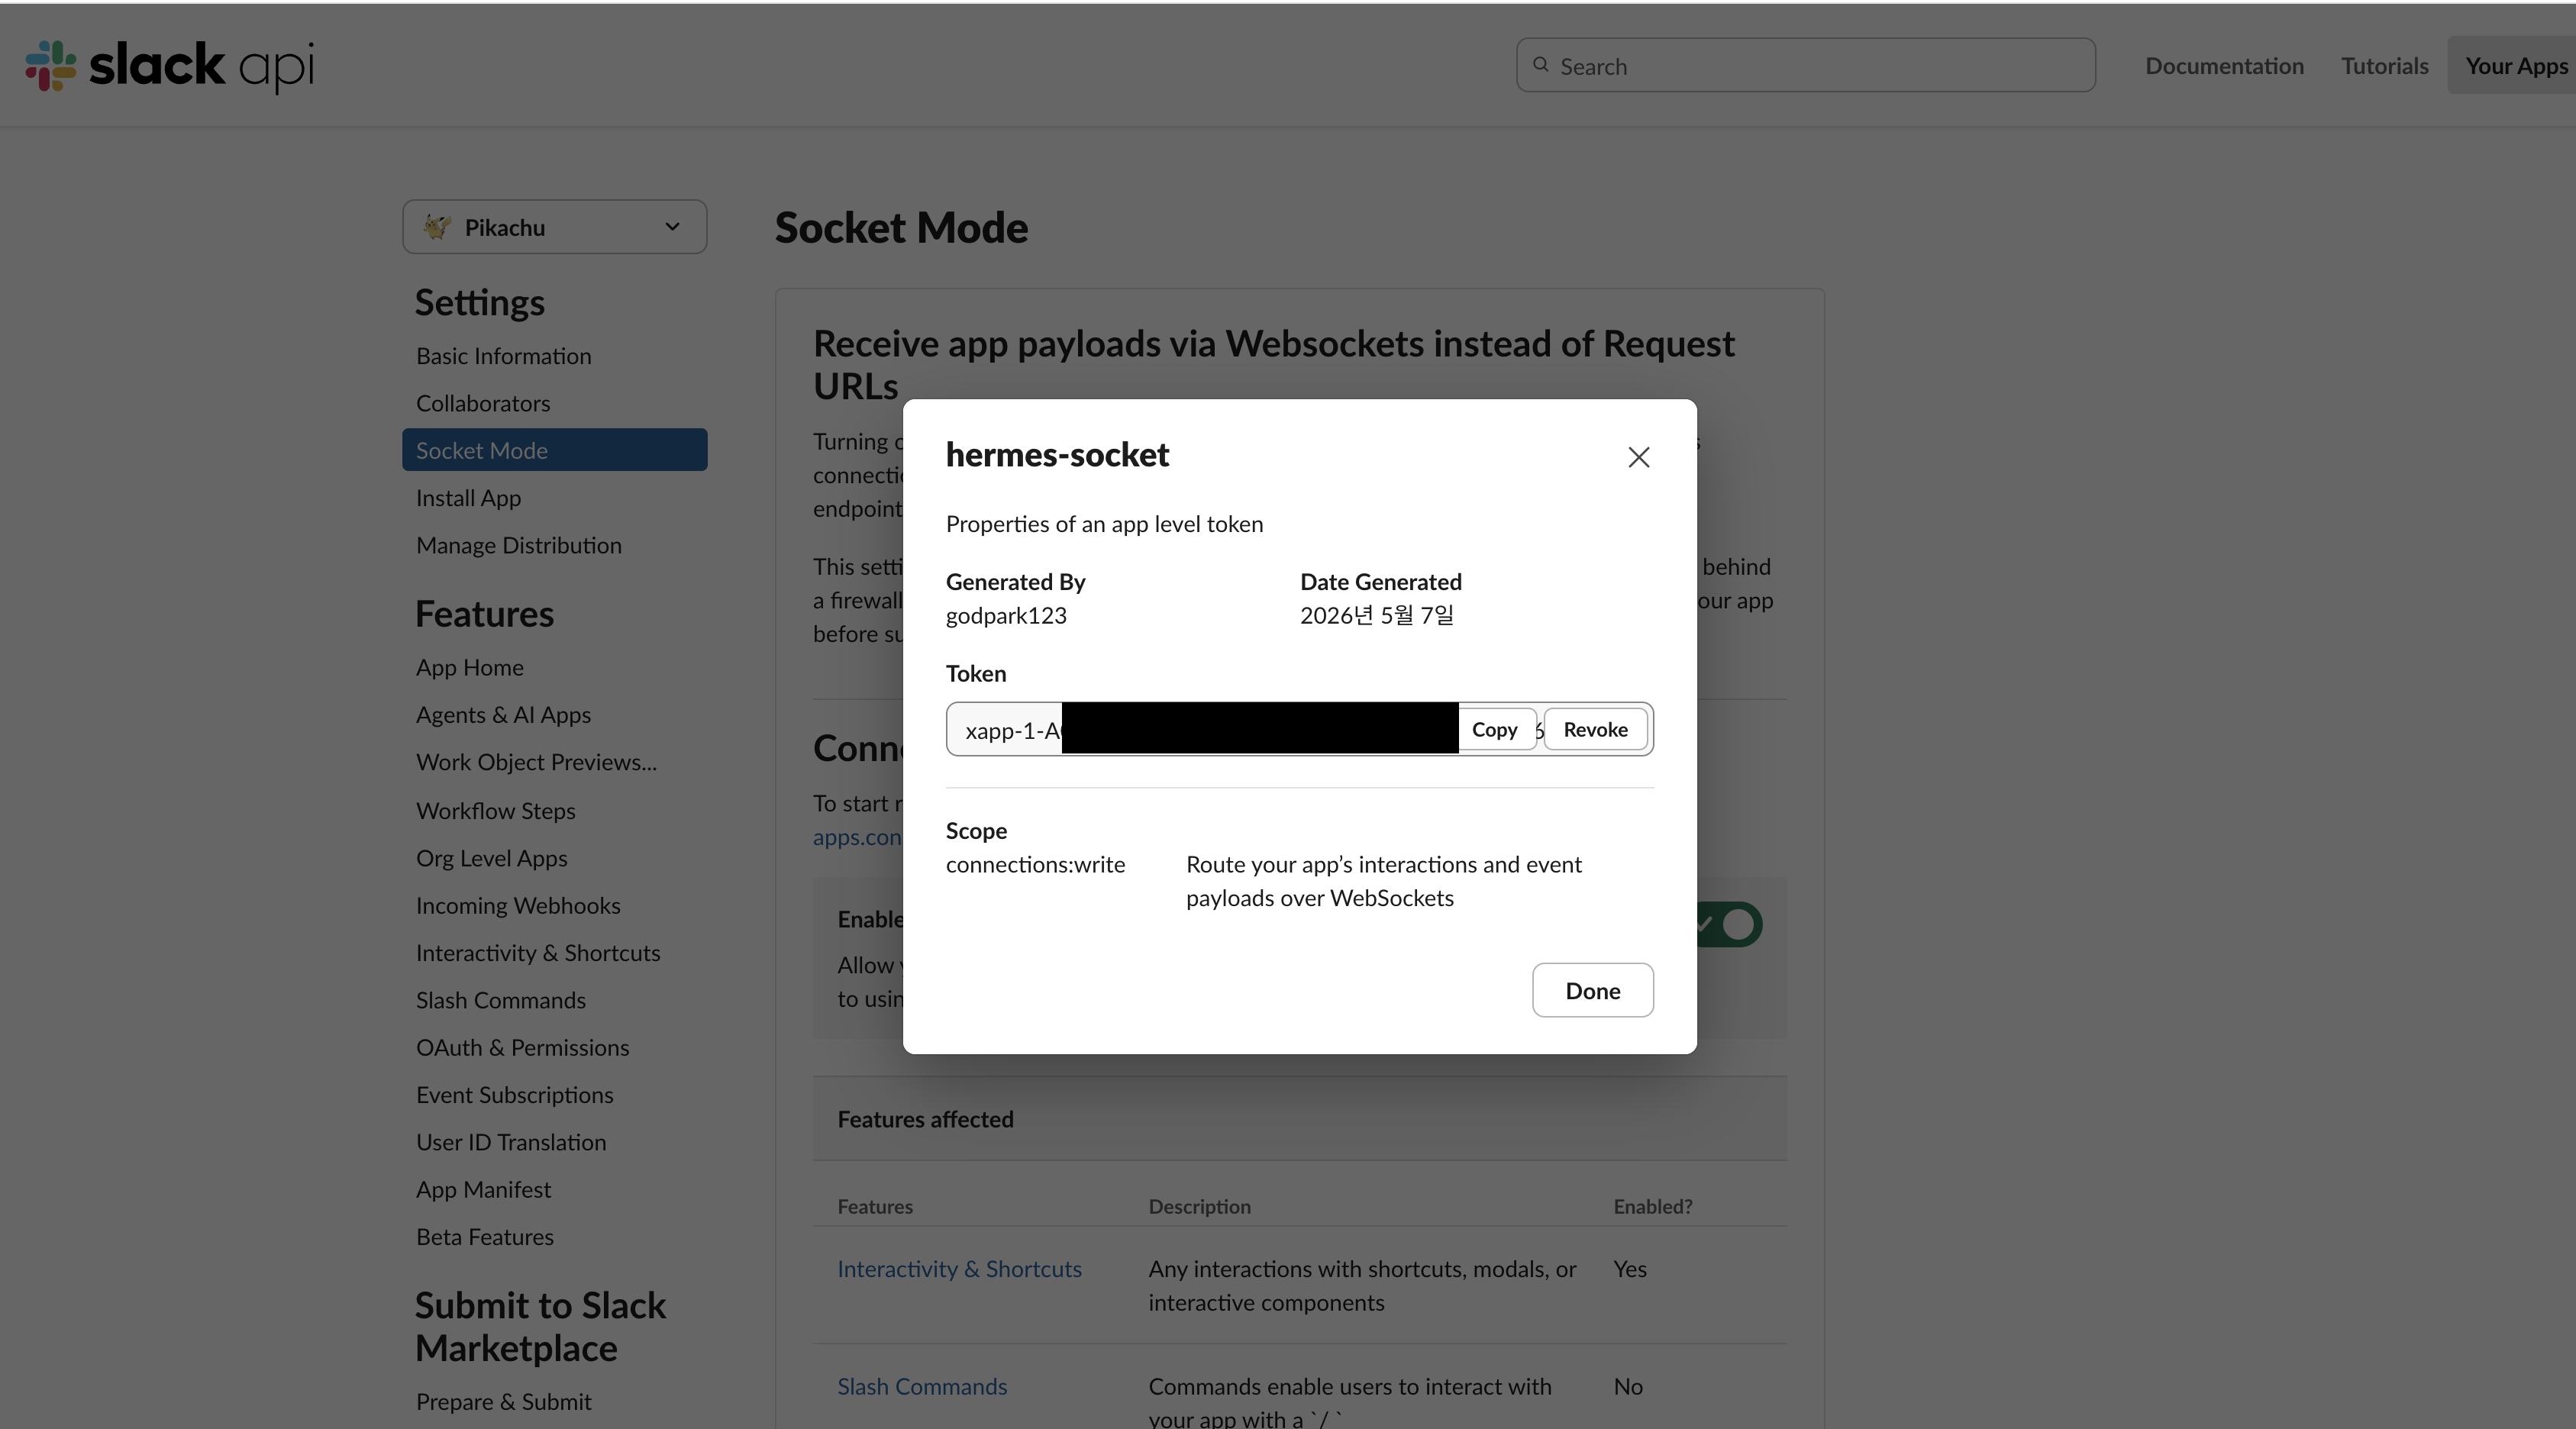
Task: Select the date 2026년 5월 7일
Action: tap(1376, 616)
